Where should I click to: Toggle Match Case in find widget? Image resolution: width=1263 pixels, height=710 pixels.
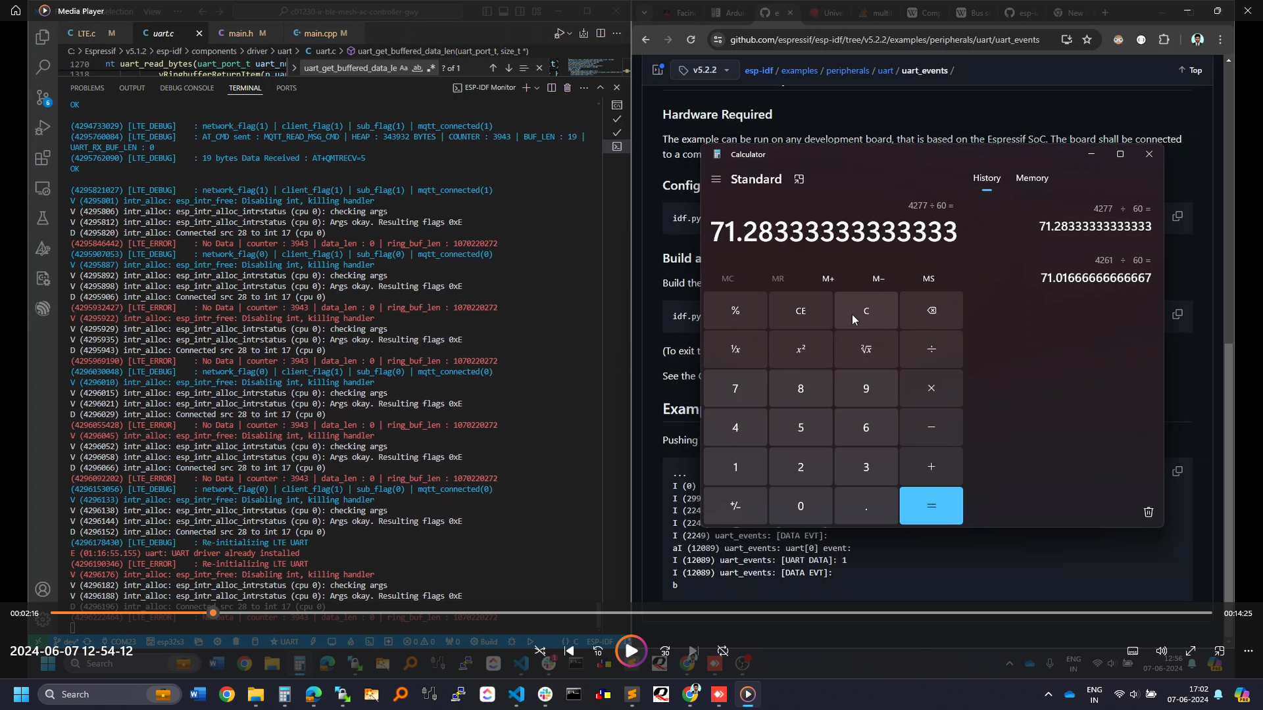coord(404,68)
